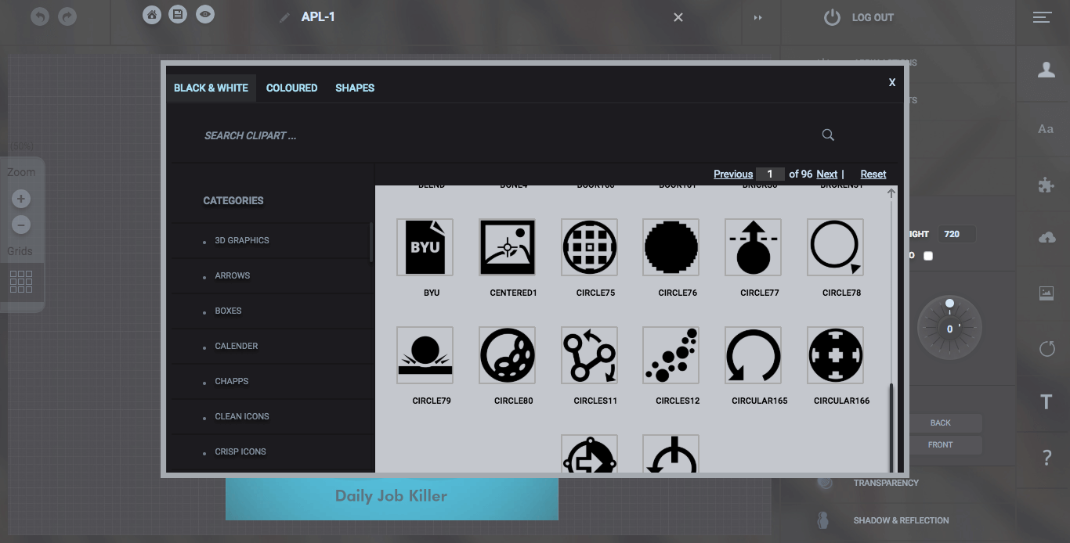Click the Reset link
This screenshot has height=543, width=1070.
(x=873, y=174)
